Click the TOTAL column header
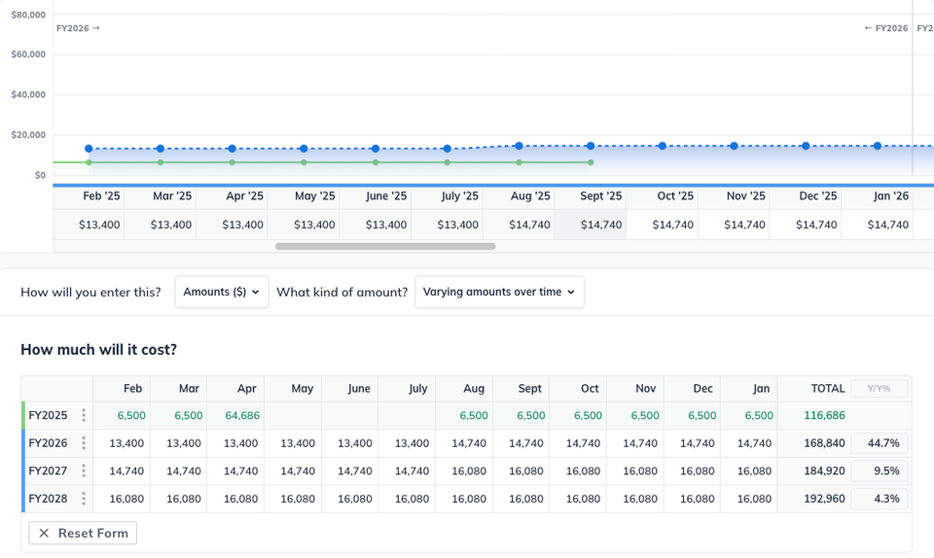Screen dimensions: 934x558 [x=827, y=389]
